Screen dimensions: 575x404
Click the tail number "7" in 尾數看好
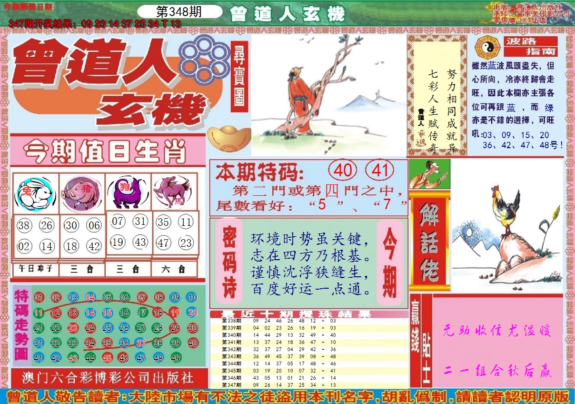point(387,205)
